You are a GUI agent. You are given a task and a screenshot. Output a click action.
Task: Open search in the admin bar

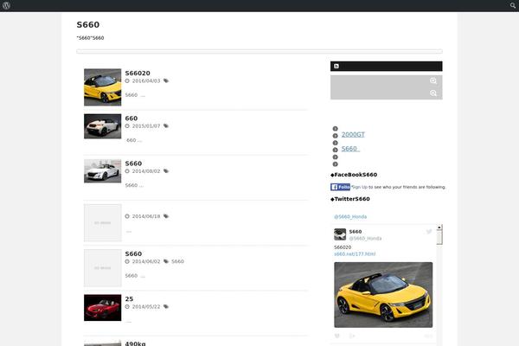513,6
